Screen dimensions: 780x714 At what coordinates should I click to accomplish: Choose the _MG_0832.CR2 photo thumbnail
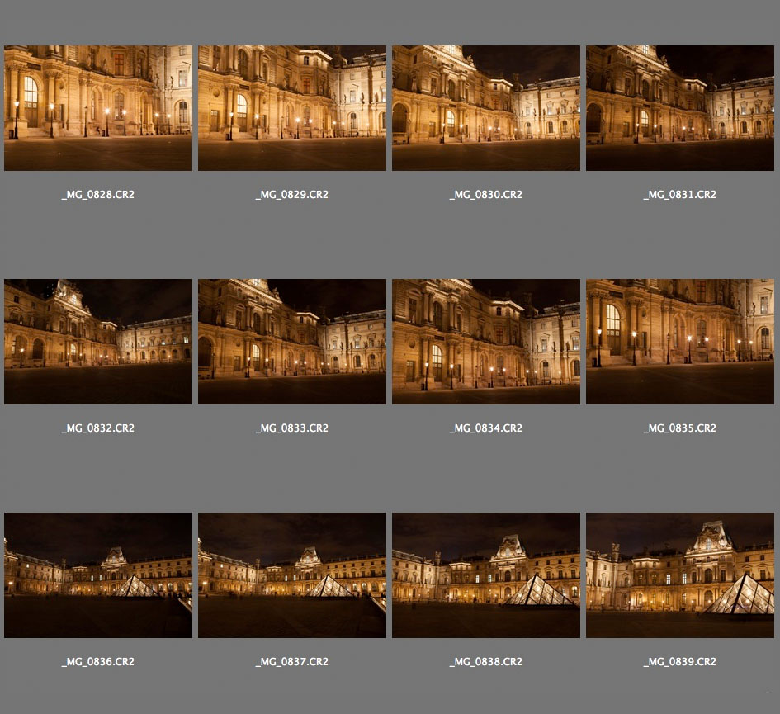(98, 342)
